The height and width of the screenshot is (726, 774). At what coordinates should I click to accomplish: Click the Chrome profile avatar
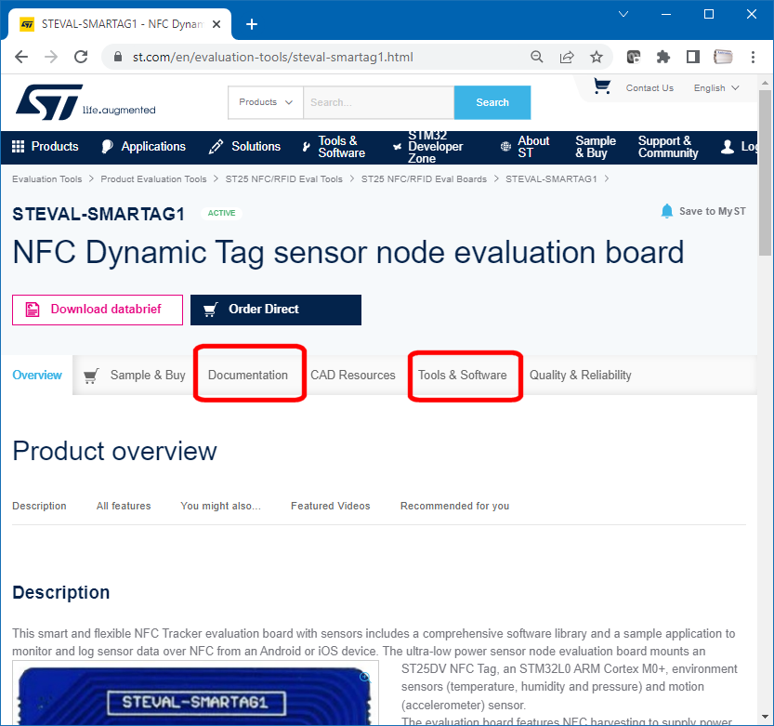[x=723, y=58]
